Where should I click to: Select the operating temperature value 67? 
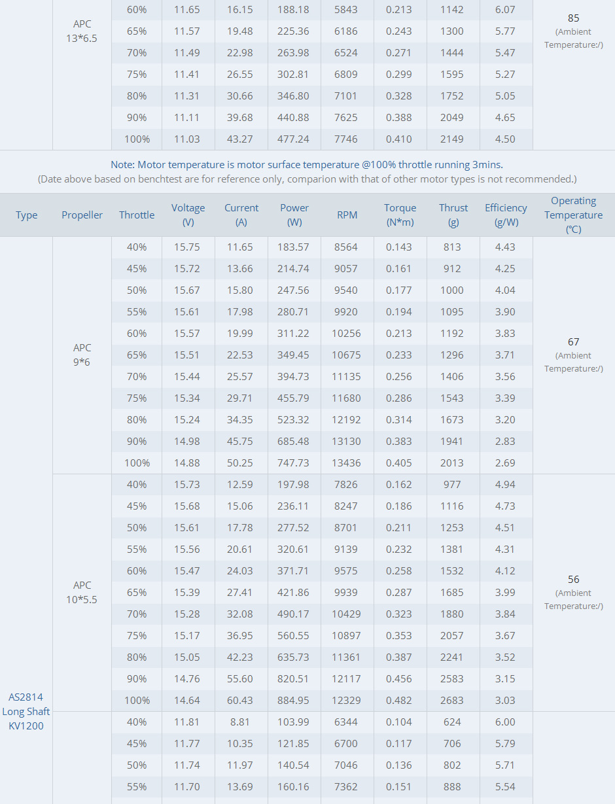(574, 341)
